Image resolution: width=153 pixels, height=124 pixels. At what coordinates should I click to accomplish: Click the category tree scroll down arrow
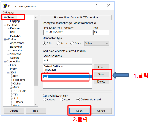36,104
